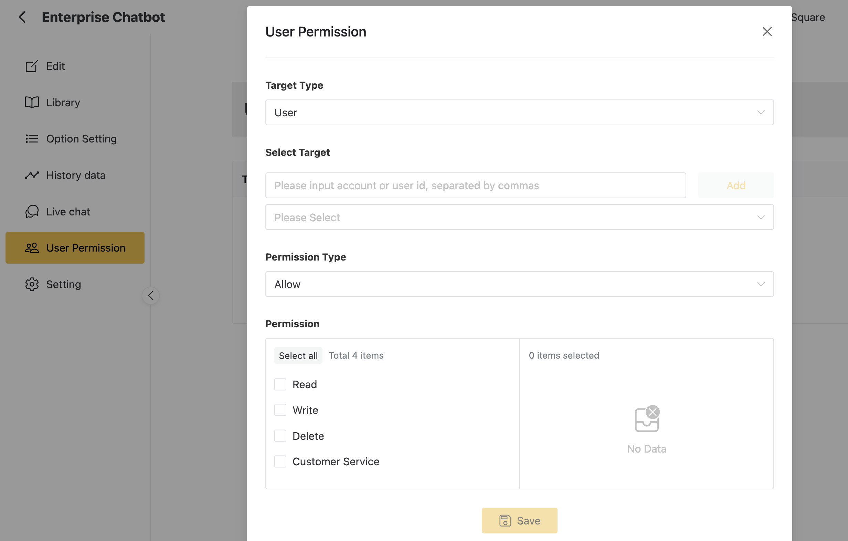This screenshot has width=848, height=541.
Task: Click the Add button next to account input
Action: coord(736,185)
